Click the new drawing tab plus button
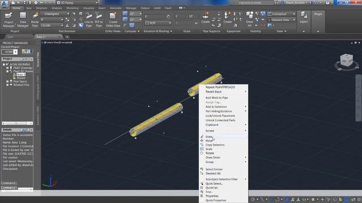 click(x=67, y=37)
